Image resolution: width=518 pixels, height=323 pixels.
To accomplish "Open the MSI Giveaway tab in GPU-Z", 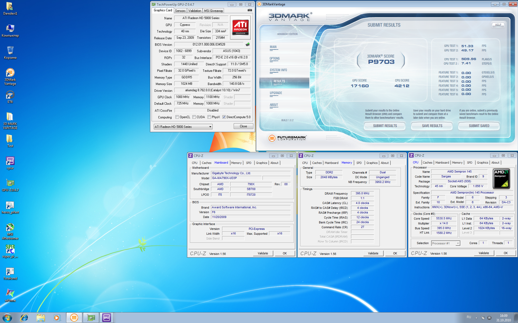I will click(213, 11).
